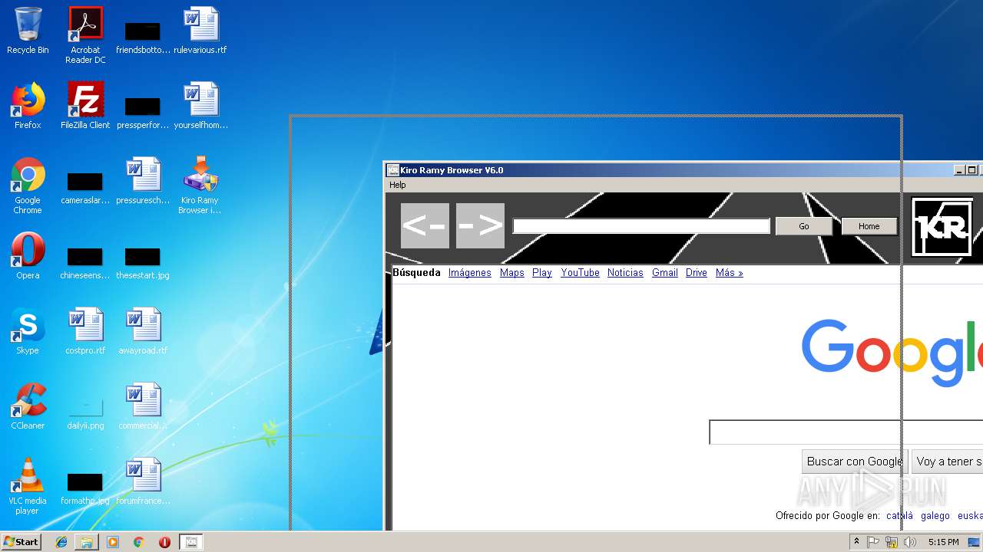Screen dimensions: 983x552
Task: Open the Help menu
Action: point(397,185)
